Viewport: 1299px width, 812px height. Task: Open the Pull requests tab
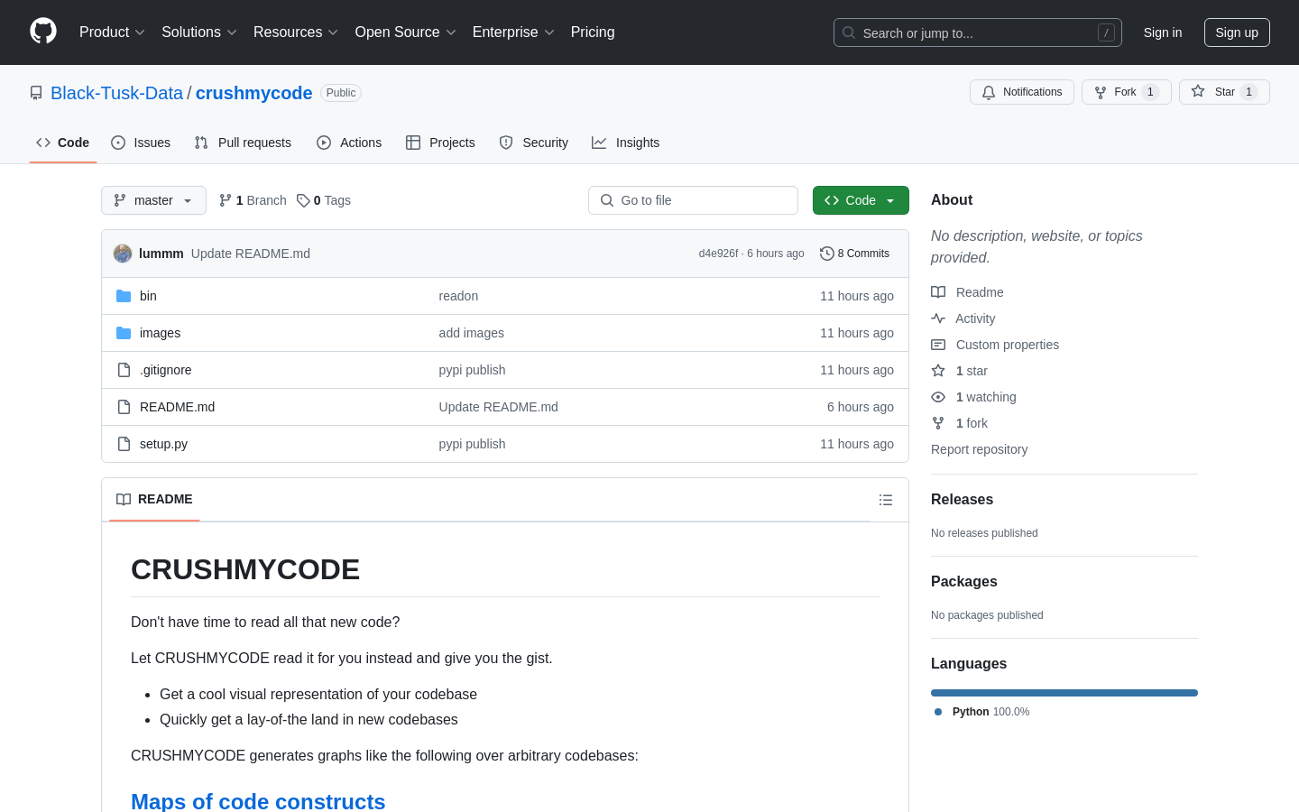pos(243,143)
